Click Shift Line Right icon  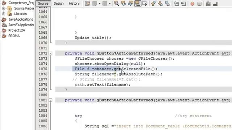pos(183,4)
